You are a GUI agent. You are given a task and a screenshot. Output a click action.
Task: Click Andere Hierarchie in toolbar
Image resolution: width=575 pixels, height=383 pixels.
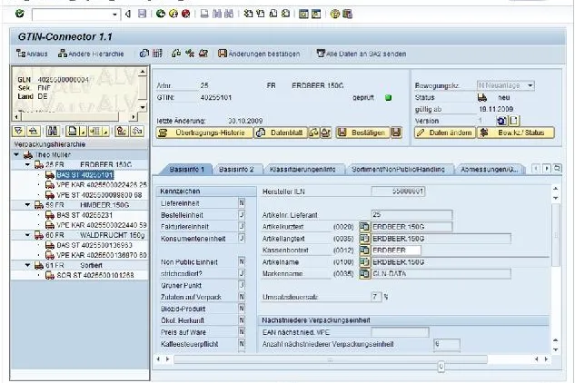[91, 54]
